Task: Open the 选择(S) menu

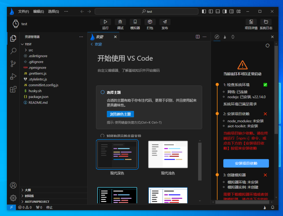Action: (53, 12)
